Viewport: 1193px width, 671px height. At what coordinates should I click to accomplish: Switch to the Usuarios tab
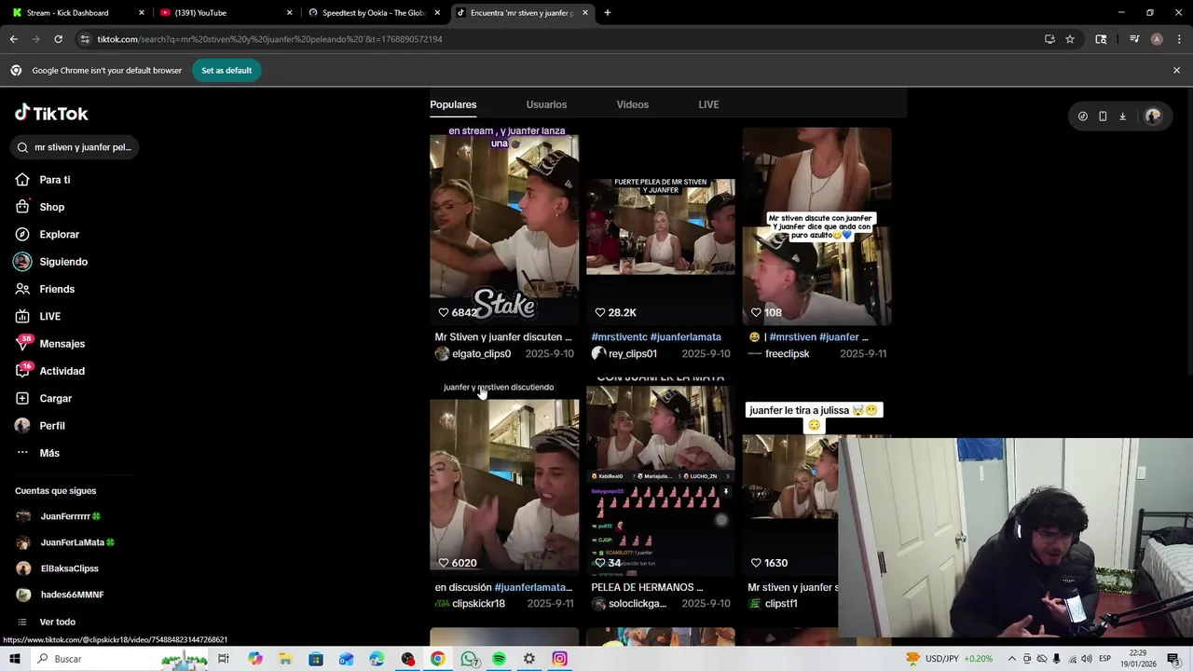point(546,104)
